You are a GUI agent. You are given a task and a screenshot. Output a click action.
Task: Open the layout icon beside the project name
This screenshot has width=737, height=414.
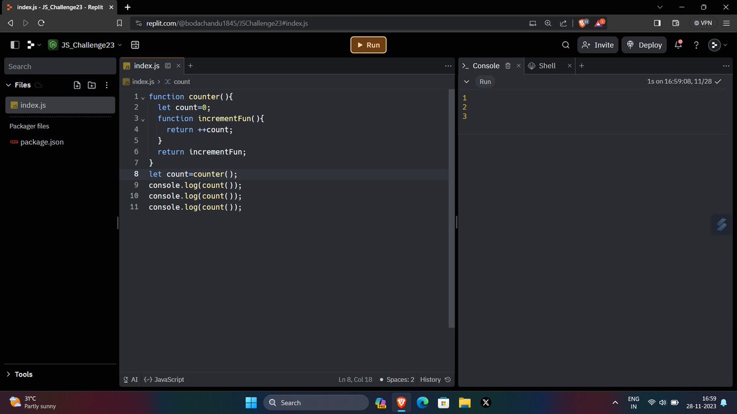pyautogui.click(x=135, y=45)
